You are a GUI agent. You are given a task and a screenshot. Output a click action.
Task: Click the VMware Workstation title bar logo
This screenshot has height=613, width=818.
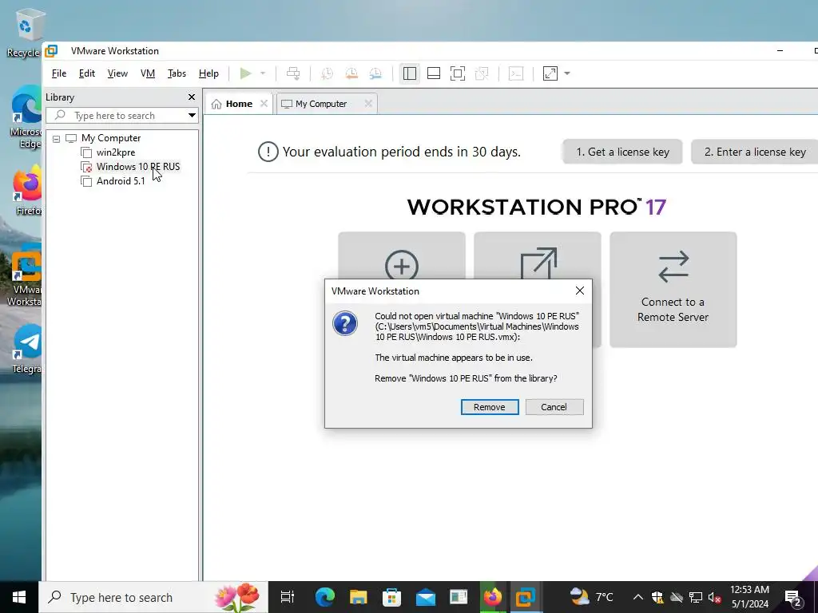coord(51,51)
